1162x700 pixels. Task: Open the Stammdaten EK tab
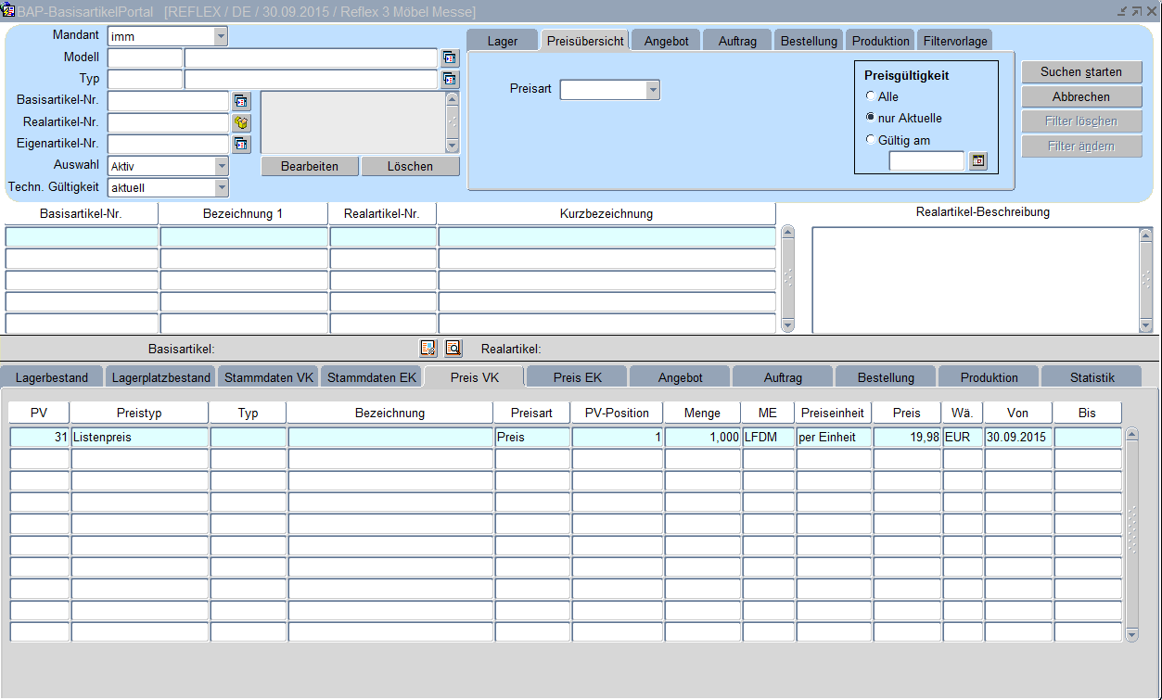372,377
